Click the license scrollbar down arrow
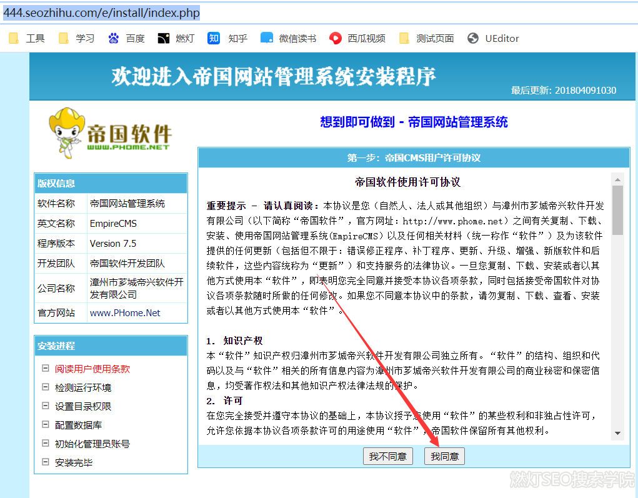This screenshot has height=498, width=638. pyautogui.click(x=617, y=433)
